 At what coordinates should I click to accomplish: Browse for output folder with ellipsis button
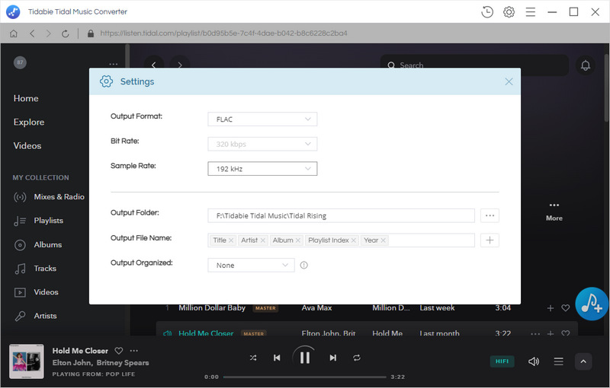click(490, 216)
